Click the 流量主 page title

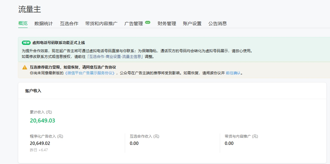(x=29, y=9)
